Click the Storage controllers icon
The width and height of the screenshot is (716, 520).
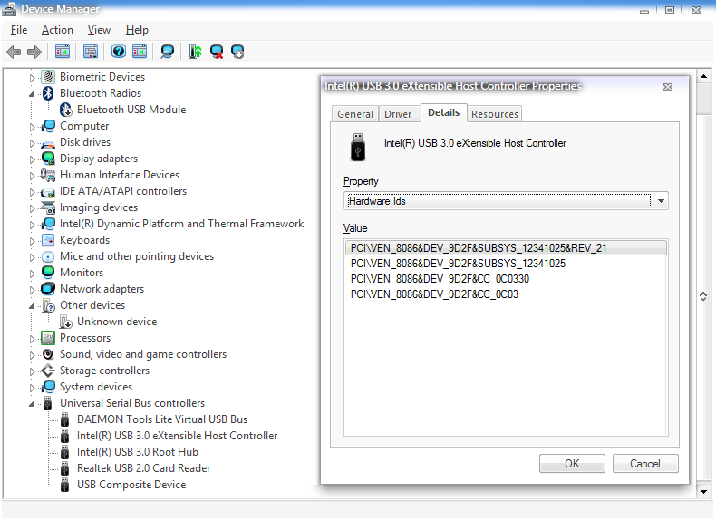click(x=48, y=371)
